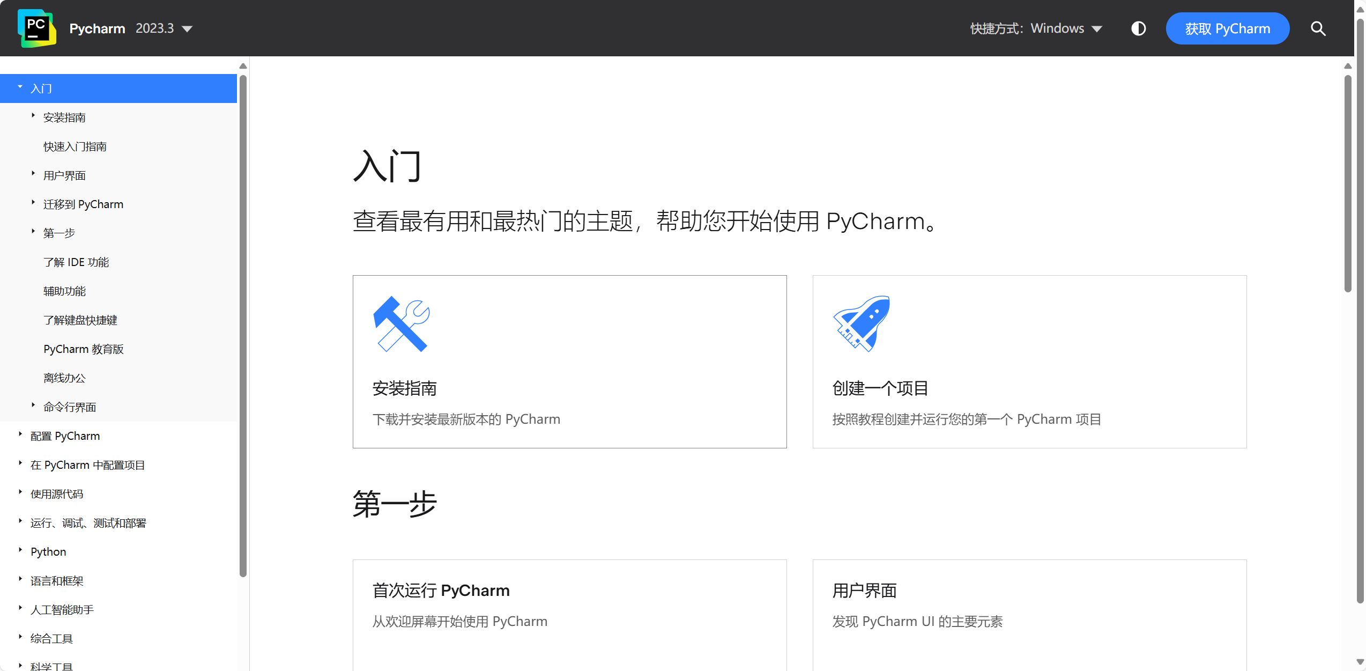The image size is (1366, 671).
Task: Toggle the dark/light theme icon
Action: tap(1138, 28)
